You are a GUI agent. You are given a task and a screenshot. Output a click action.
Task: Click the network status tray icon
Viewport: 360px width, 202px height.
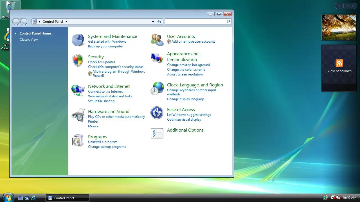click(x=333, y=198)
